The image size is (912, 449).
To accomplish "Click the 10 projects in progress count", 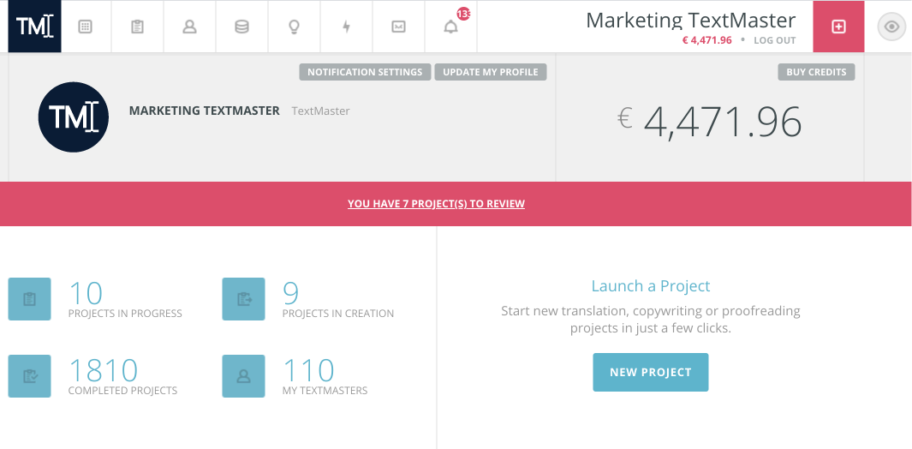I will click(x=86, y=293).
